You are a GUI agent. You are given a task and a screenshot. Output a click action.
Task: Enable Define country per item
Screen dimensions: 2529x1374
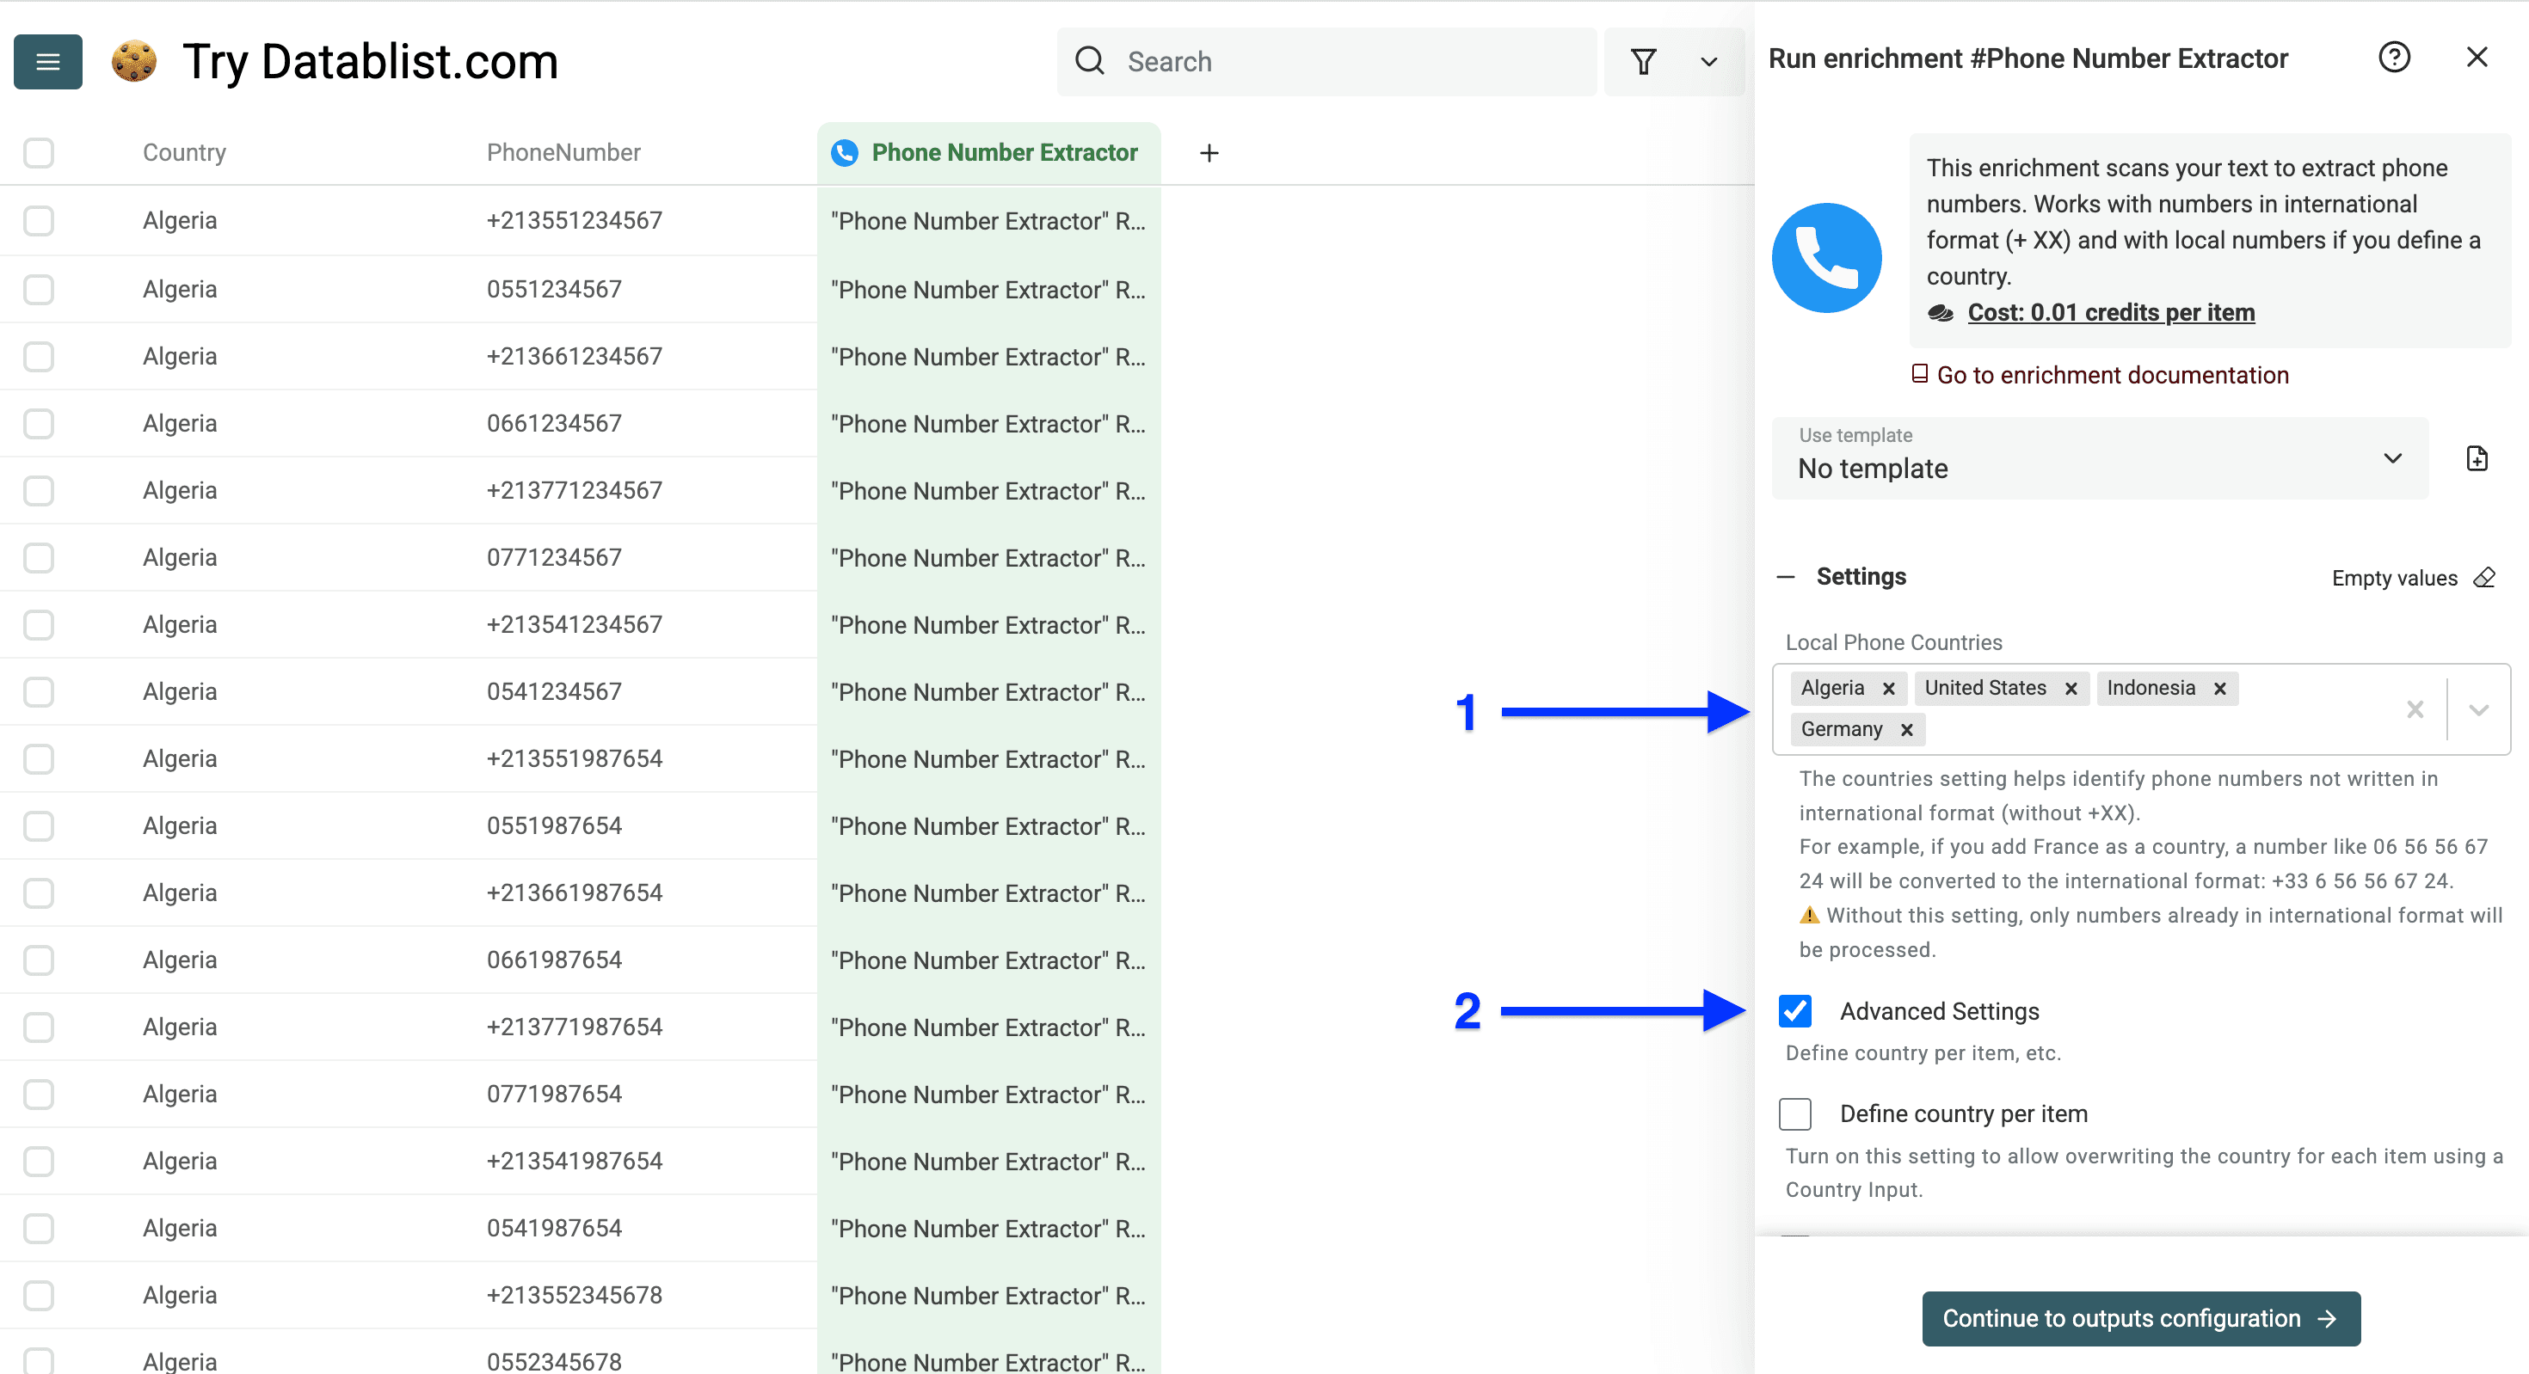[x=1795, y=1114]
